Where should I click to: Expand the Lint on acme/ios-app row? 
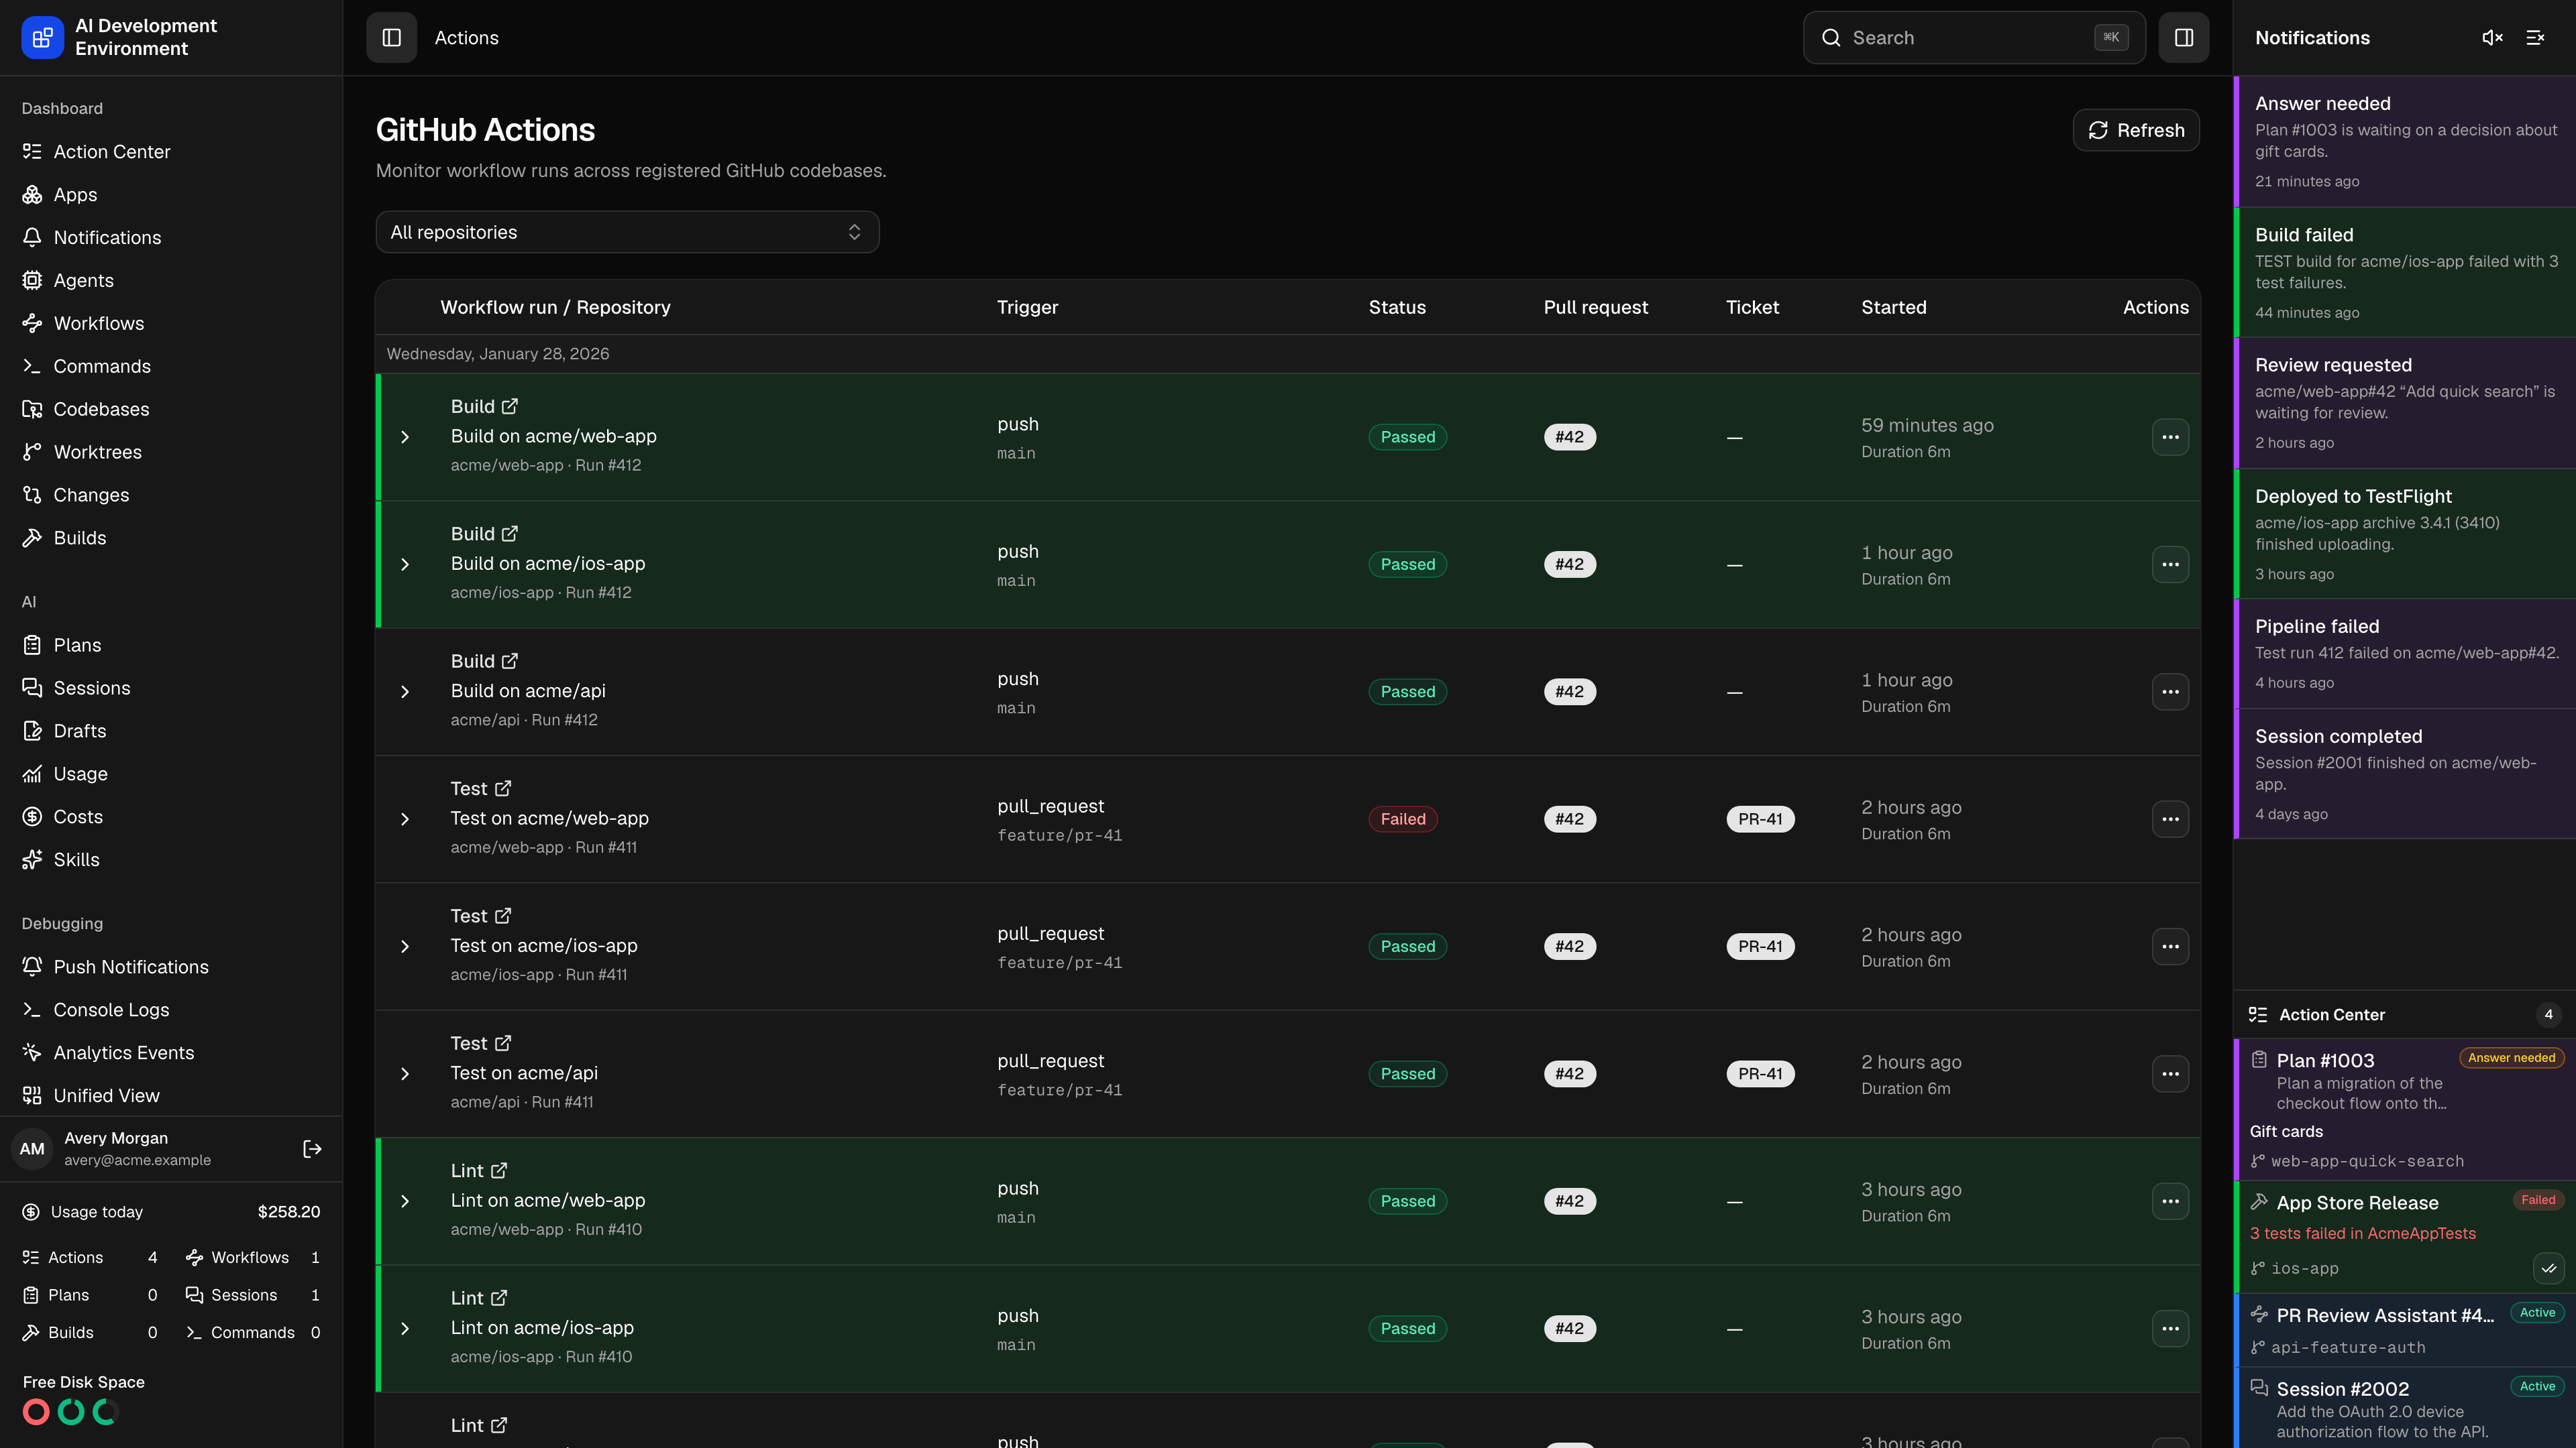[x=405, y=1329]
